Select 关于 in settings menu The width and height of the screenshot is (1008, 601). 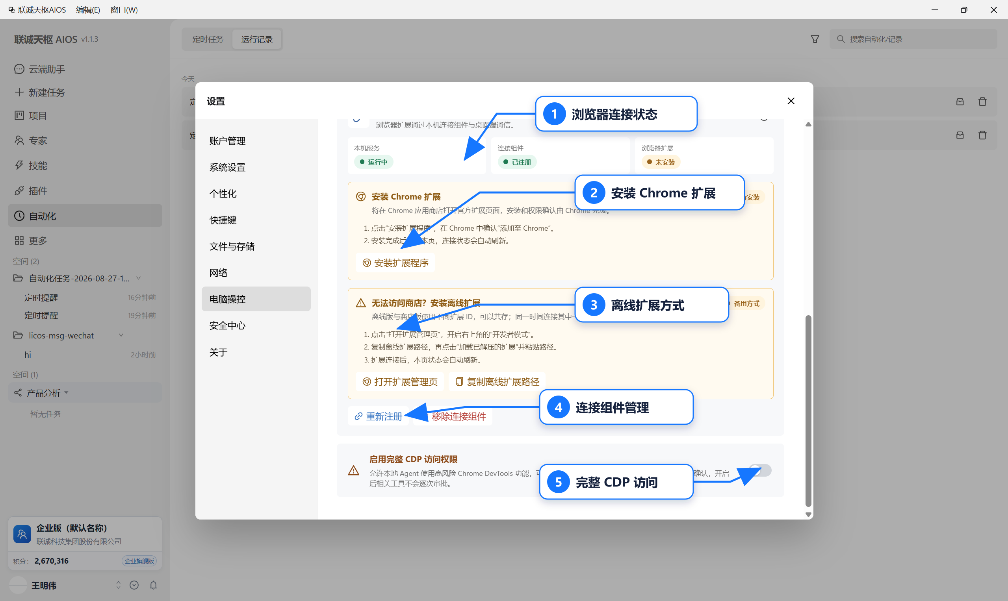(x=256, y=352)
